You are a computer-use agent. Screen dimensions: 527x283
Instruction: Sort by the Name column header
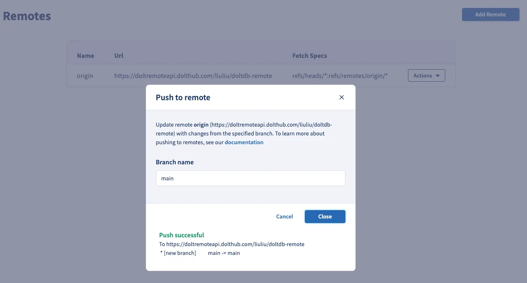[x=86, y=55]
